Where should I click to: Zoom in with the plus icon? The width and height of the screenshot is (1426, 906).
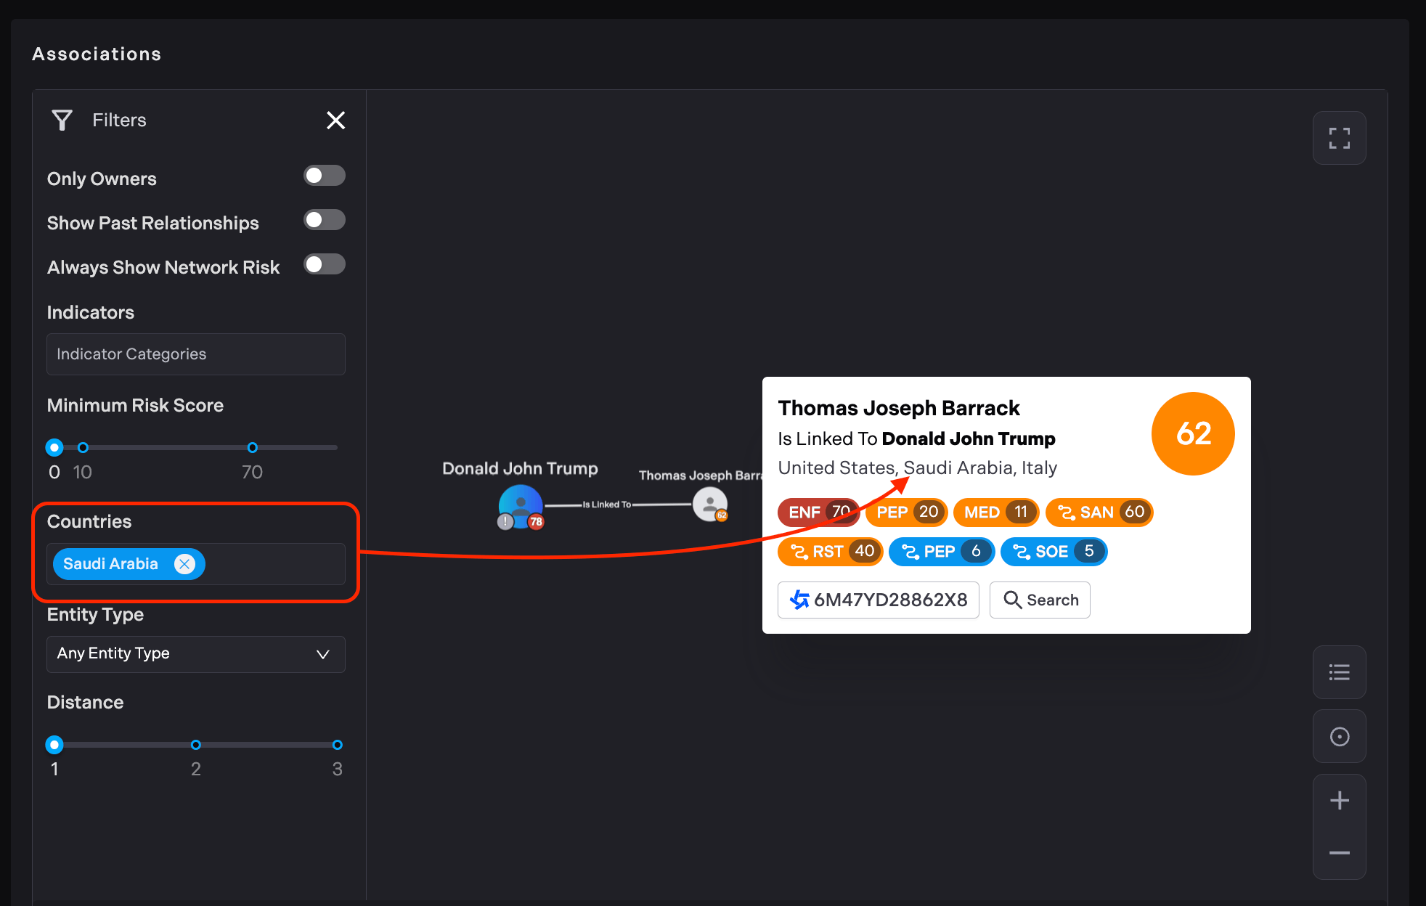tap(1339, 801)
